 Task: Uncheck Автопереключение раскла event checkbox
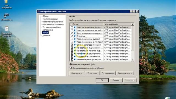click(72, 33)
